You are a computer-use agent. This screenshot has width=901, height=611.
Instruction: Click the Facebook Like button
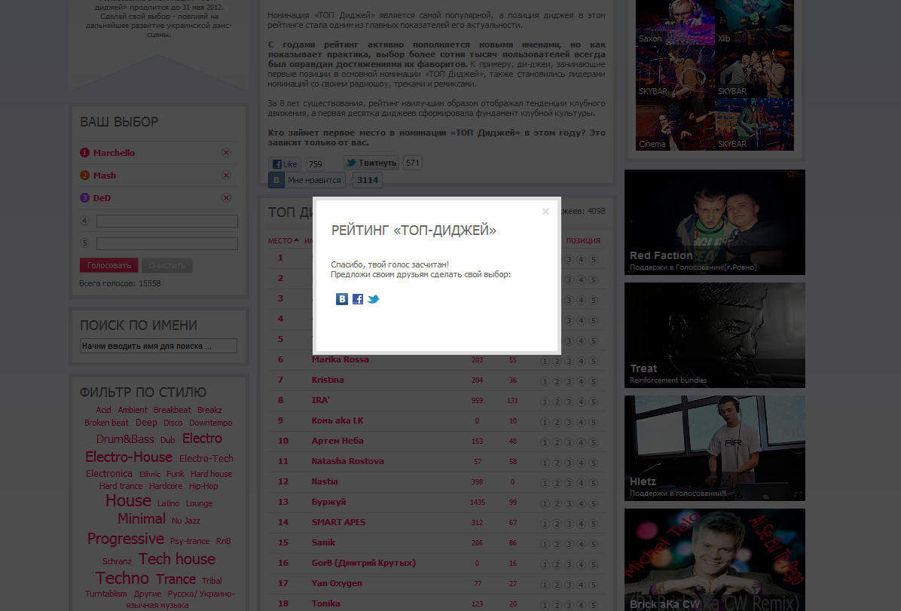[x=285, y=163]
